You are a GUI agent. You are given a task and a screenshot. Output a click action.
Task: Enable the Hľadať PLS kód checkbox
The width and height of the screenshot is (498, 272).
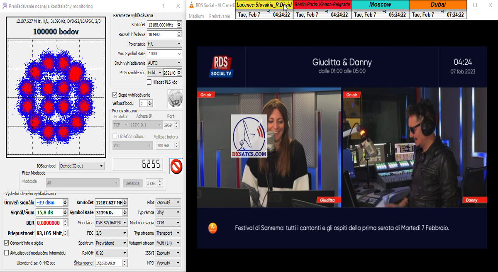click(x=149, y=82)
